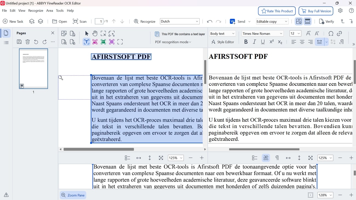Viewport: 356px width, 200px height.
Task: Apply superscript formatting
Action: coord(271,42)
